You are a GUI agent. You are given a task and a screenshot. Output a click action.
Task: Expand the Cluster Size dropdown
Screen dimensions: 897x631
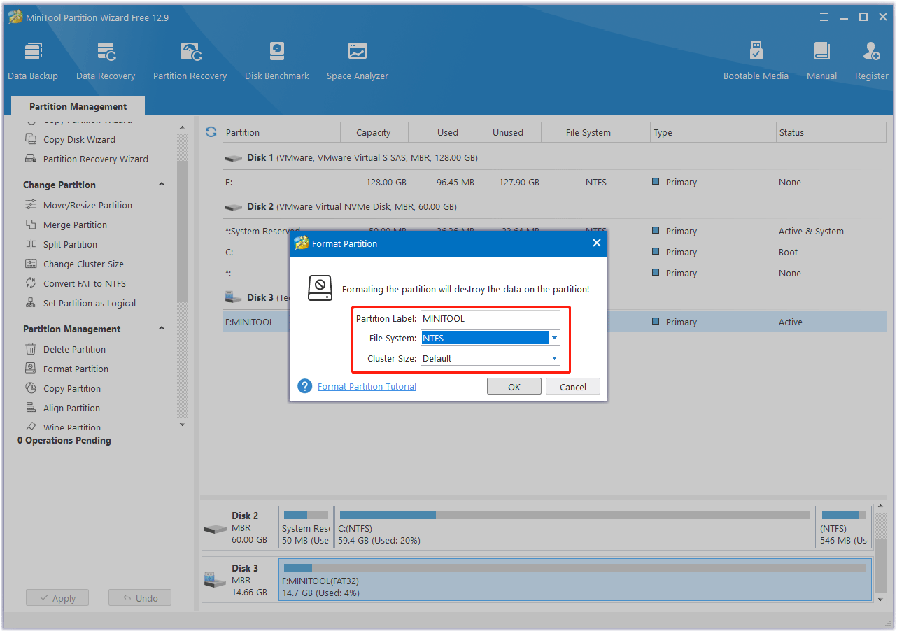coord(553,358)
